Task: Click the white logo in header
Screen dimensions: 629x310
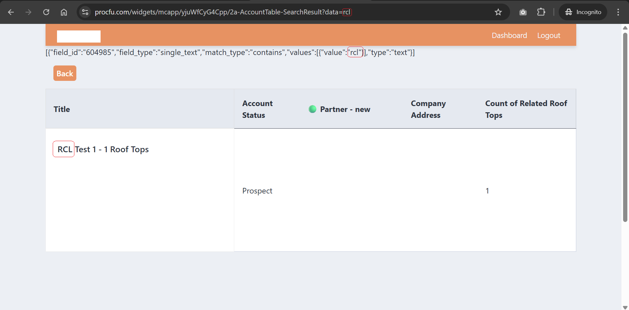Action: (79, 36)
